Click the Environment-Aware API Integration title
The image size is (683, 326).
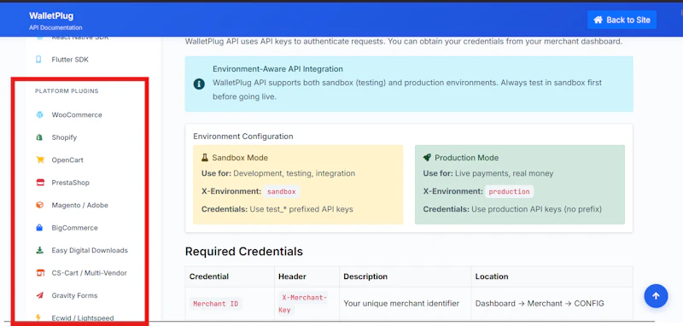click(277, 69)
